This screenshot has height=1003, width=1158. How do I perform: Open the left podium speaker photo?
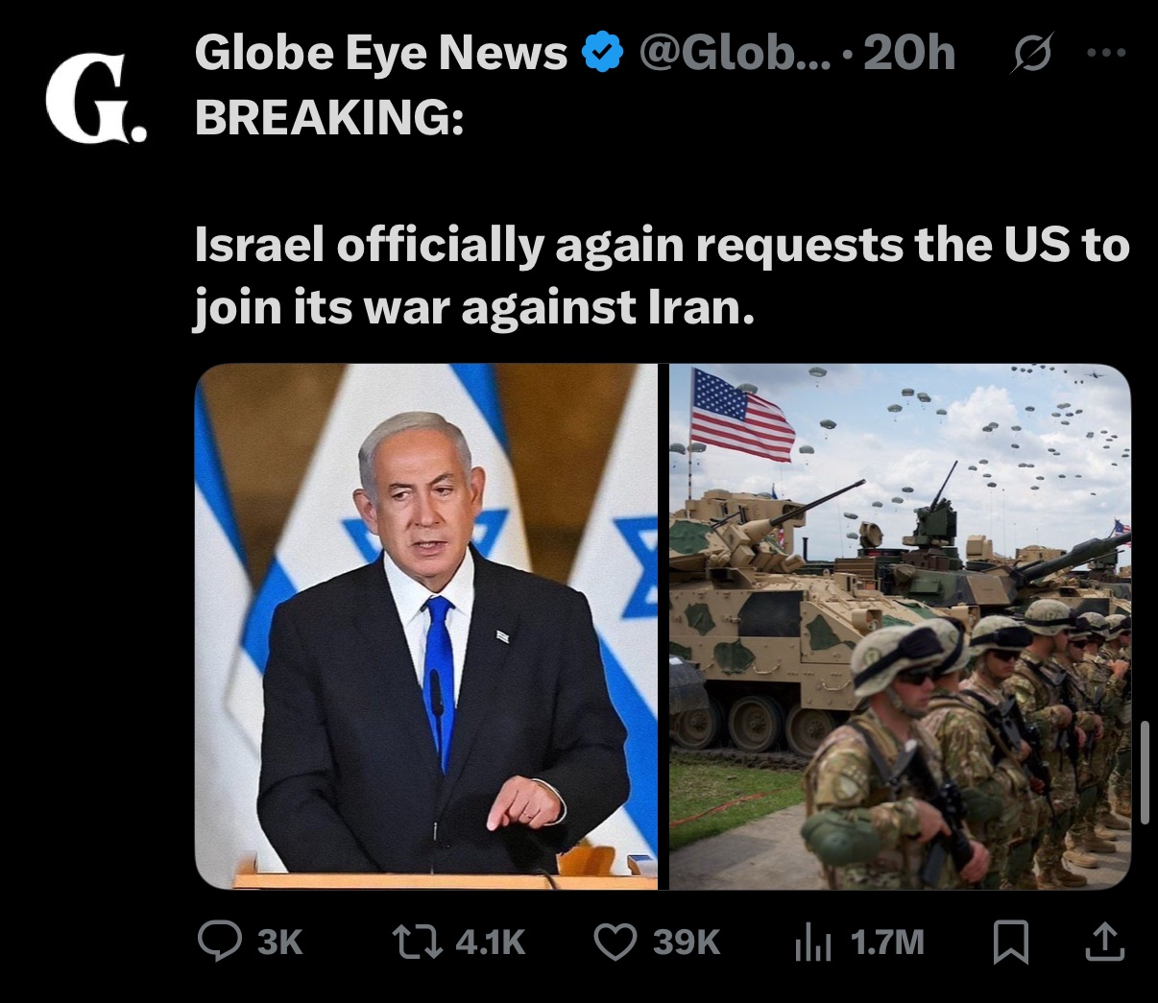click(x=426, y=627)
